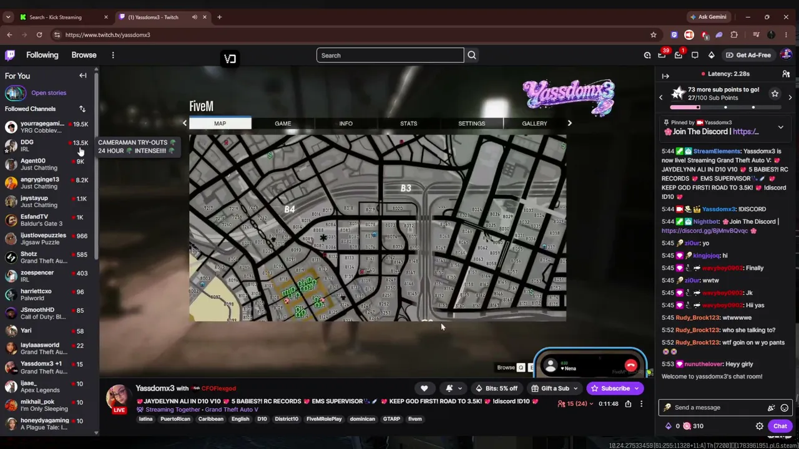Open the top-nav three-dot More menu
Viewport: 799px width, 449px height.
point(113,55)
